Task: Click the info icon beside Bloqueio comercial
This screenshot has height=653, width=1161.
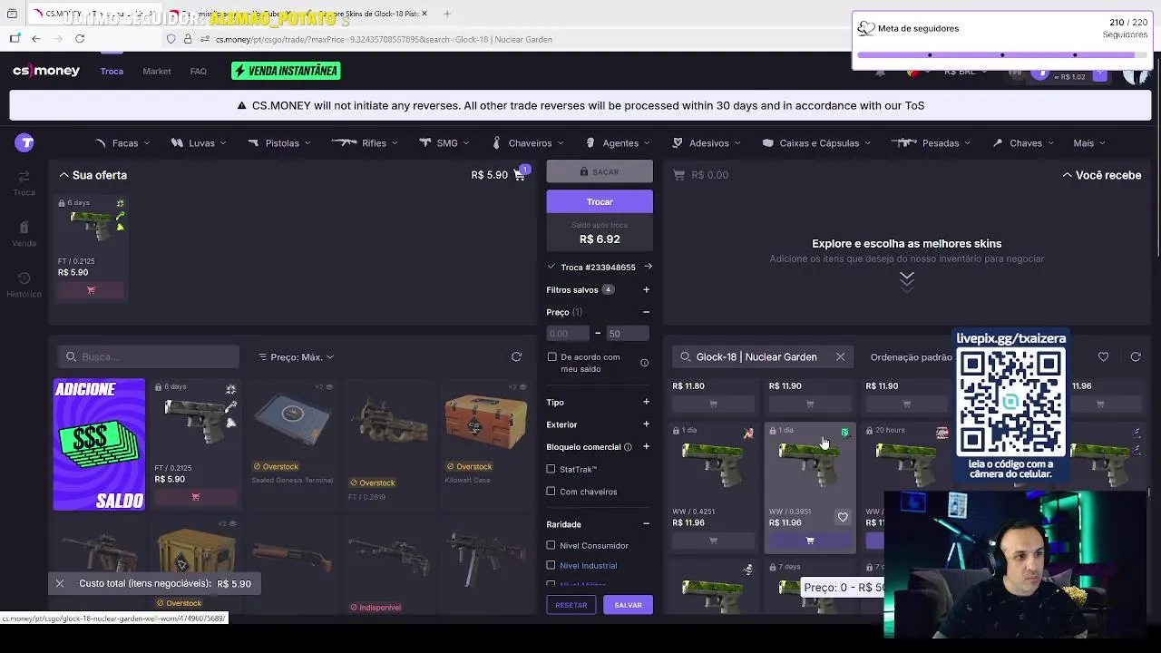Action: coord(628,447)
